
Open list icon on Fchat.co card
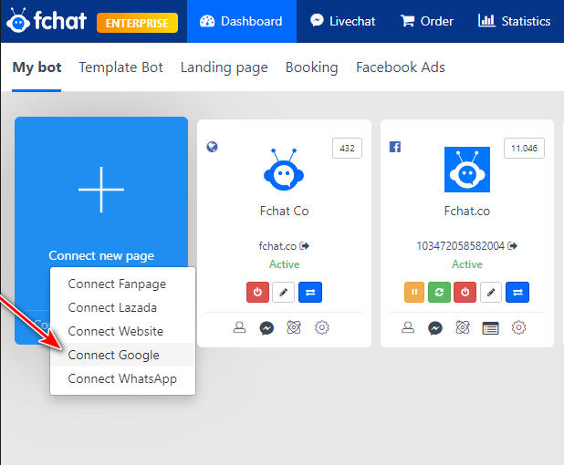pyautogui.click(x=490, y=328)
